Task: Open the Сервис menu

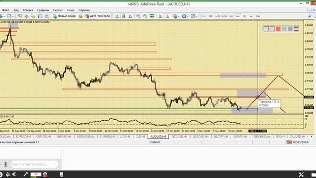Action: point(58,10)
